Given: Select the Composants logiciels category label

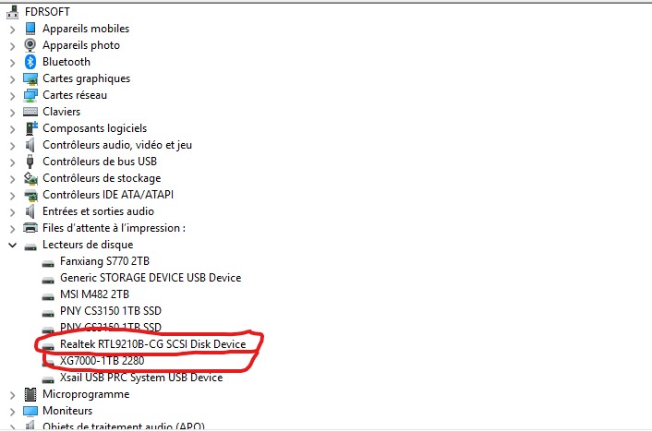Looking at the screenshot, I should tap(94, 128).
